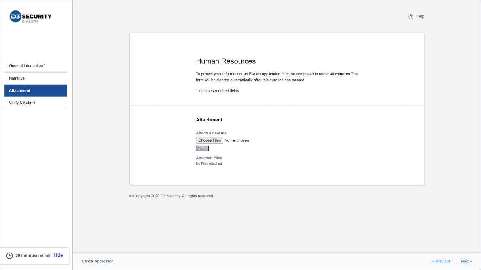Open the Verify & Submit step
The width and height of the screenshot is (481, 270).
22,103
